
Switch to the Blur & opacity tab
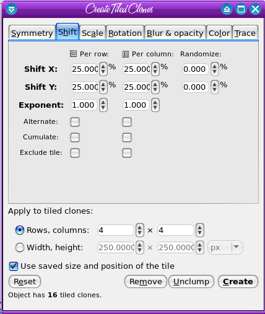175,33
